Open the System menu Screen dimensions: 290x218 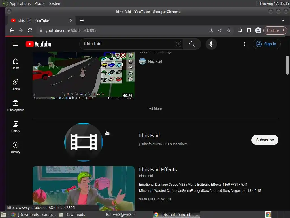[x=55, y=3]
